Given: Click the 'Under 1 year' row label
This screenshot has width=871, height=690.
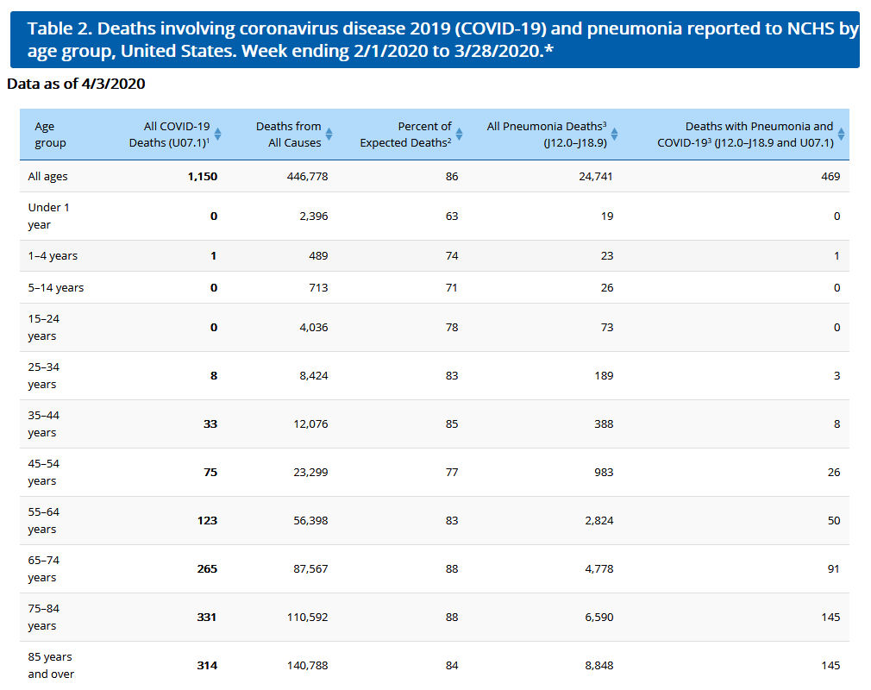Looking at the screenshot, I should (x=44, y=216).
